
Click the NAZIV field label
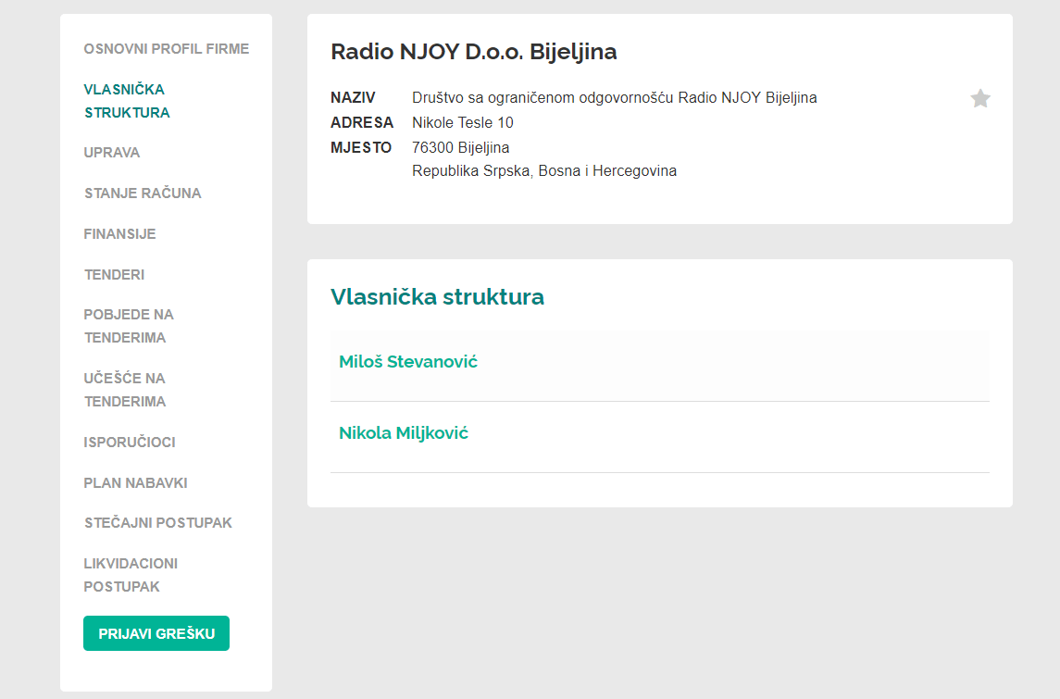click(x=353, y=97)
